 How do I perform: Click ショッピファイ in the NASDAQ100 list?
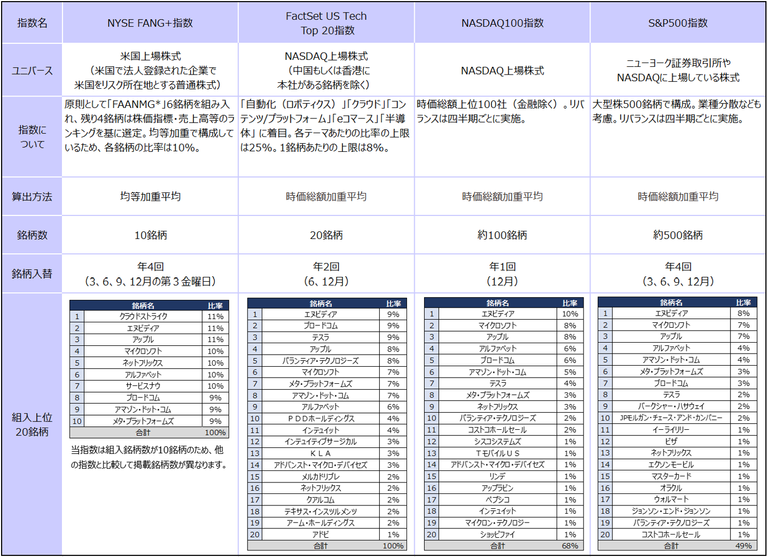pyautogui.click(x=497, y=535)
